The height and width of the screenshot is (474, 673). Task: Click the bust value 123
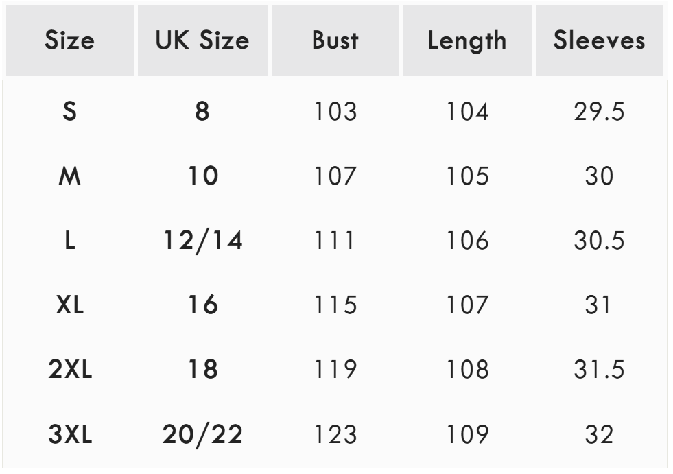tap(335, 434)
